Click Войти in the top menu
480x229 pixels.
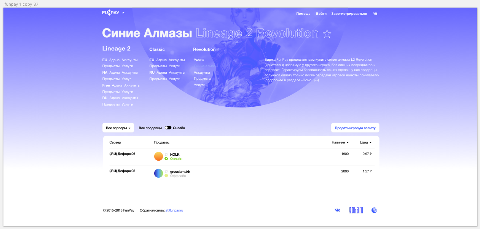(x=321, y=14)
